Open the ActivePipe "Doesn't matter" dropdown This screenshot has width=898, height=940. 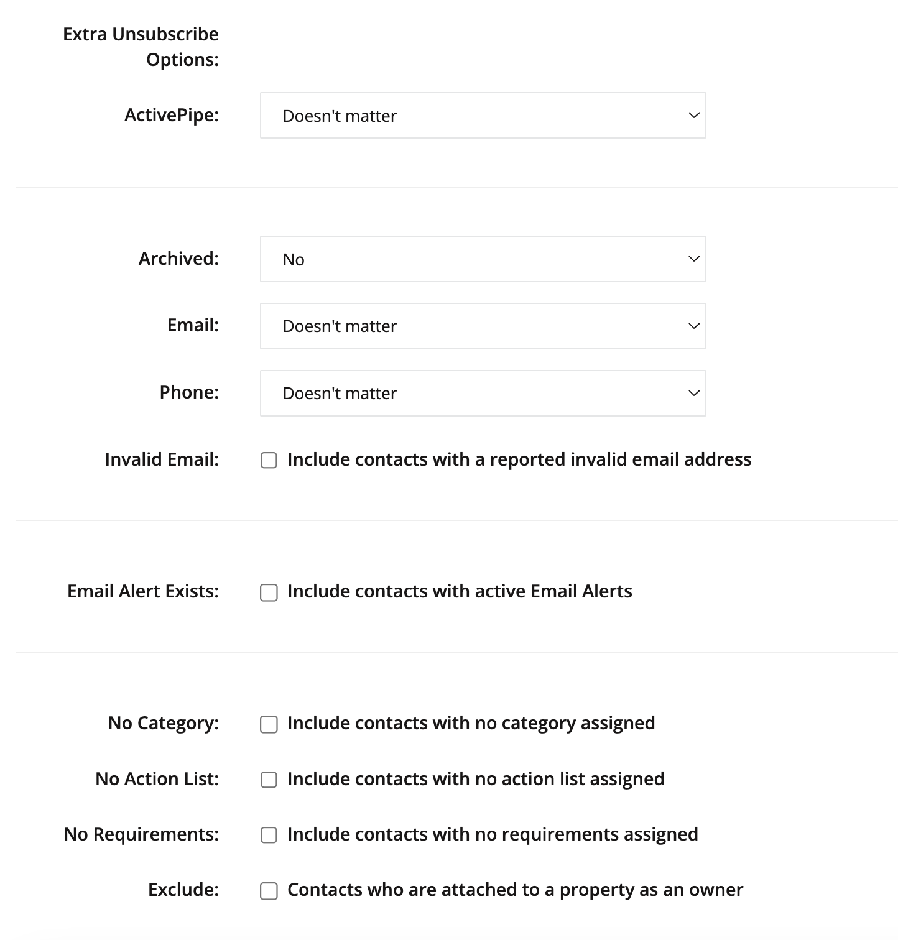click(x=483, y=116)
